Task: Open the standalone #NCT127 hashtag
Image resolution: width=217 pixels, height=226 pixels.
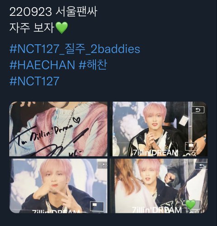Action: pyautogui.click(x=34, y=81)
